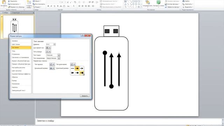This screenshot has width=224, height=126.
Task: Open Fill (Заливка) category in dialog
Action: click(x=21, y=41)
